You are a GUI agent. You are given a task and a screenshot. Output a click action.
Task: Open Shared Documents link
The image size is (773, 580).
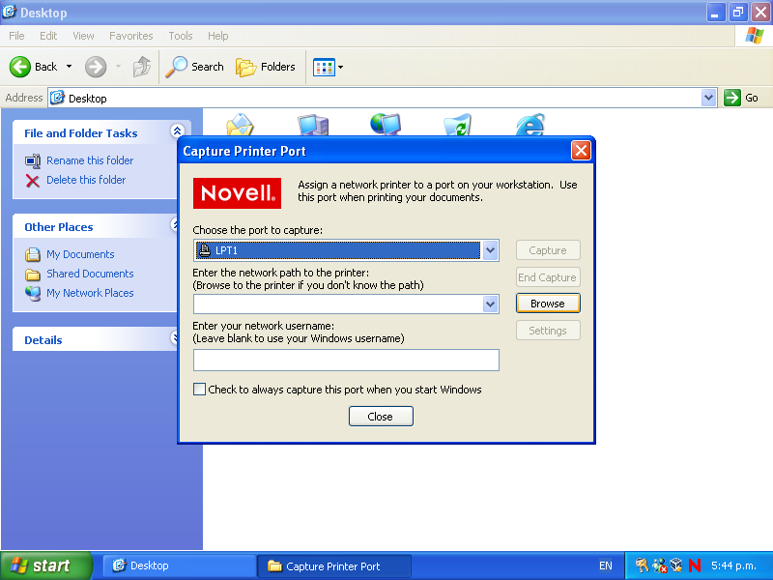pyautogui.click(x=90, y=274)
